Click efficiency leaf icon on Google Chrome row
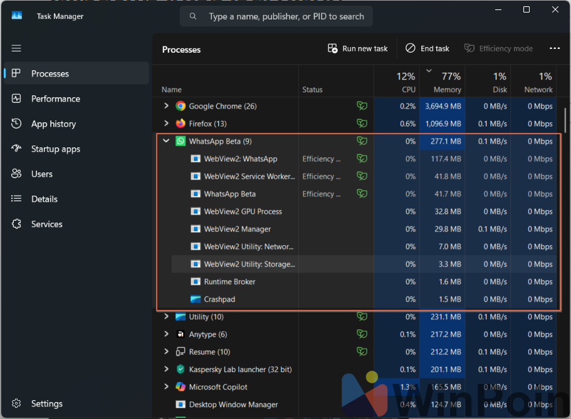This screenshot has height=419, width=571. click(x=362, y=106)
